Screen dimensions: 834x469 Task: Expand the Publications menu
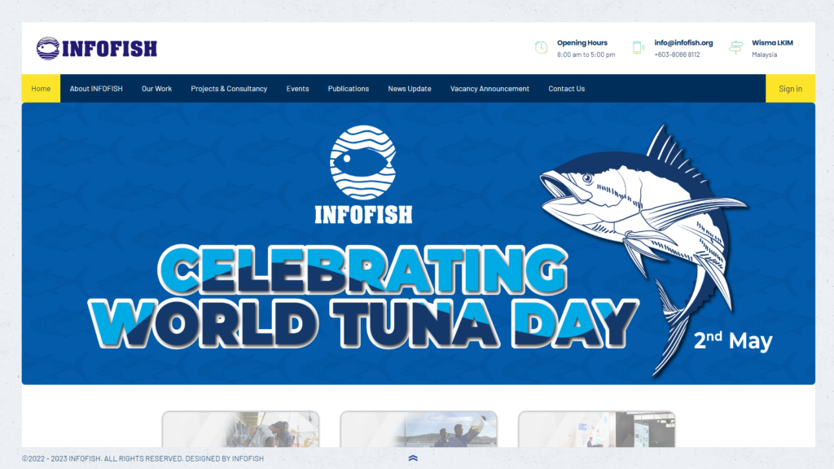(x=349, y=89)
